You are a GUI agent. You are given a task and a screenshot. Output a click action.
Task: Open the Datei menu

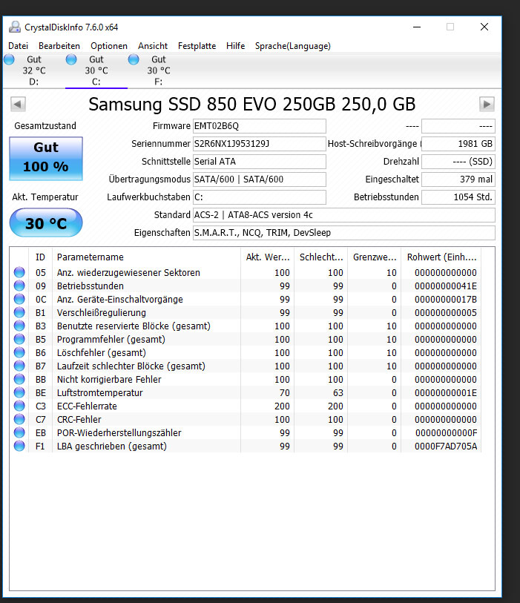(18, 46)
